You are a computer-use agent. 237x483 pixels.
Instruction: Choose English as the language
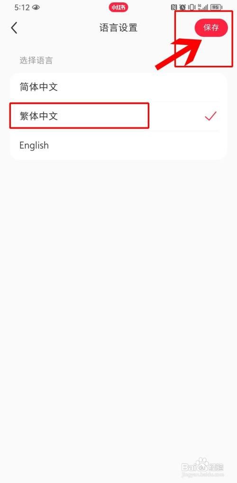pos(118,145)
